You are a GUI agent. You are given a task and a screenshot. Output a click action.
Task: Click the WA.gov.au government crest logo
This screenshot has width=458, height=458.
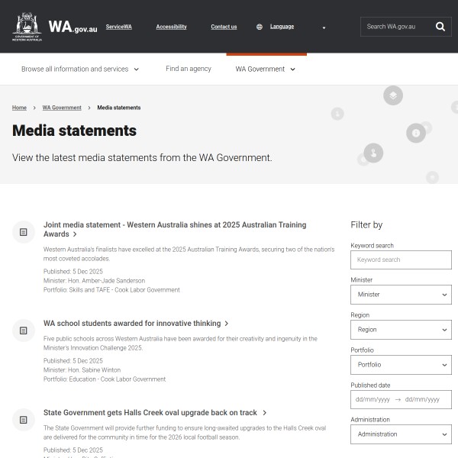click(x=27, y=26)
